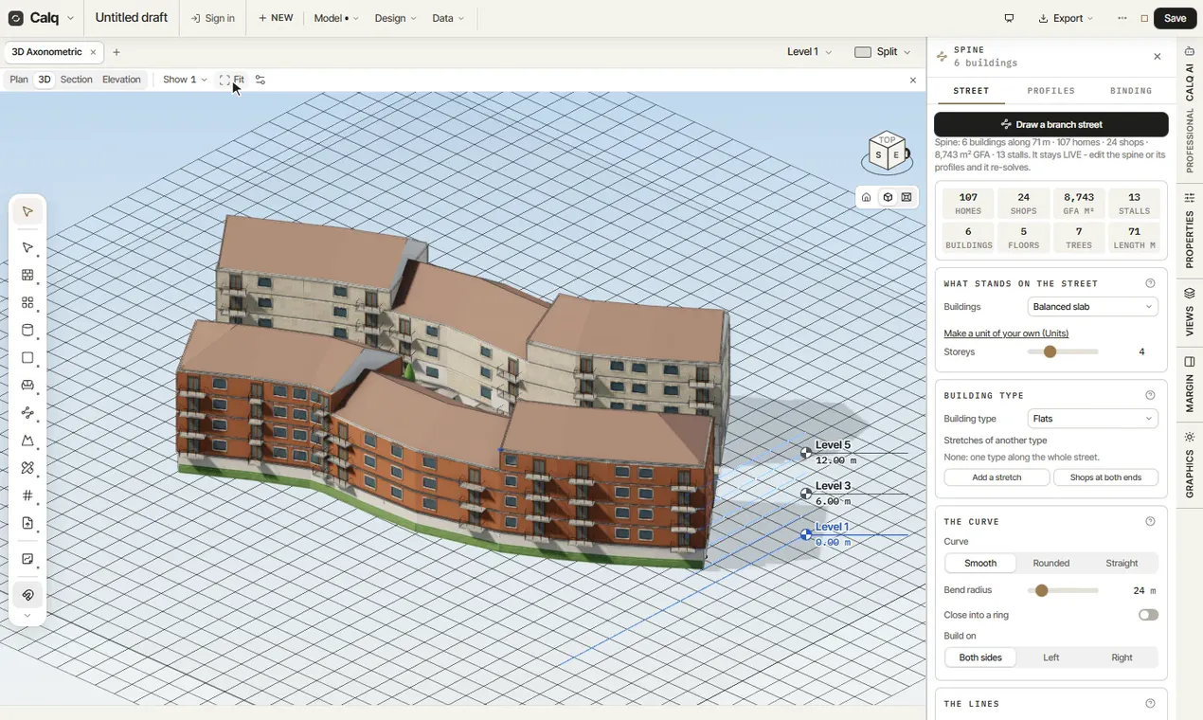The width and height of the screenshot is (1203, 720).
Task: Select the spine path tool in left toolbar
Action: point(27,413)
